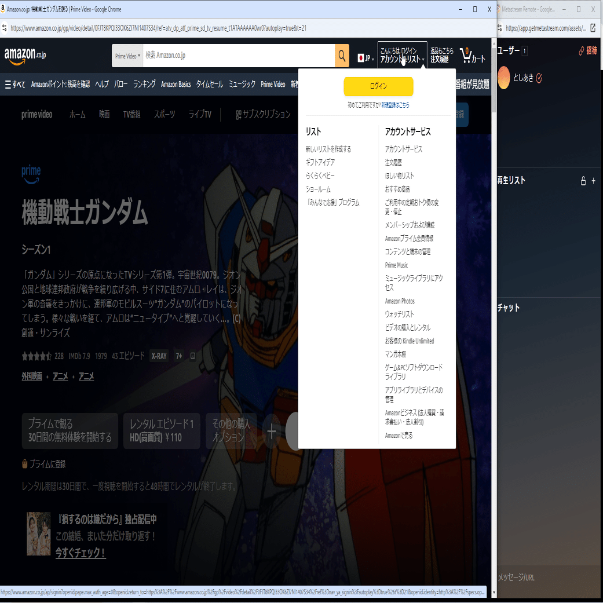Select ヘルプ in the navigation bar
This screenshot has width=603, height=603.
(x=102, y=84)
